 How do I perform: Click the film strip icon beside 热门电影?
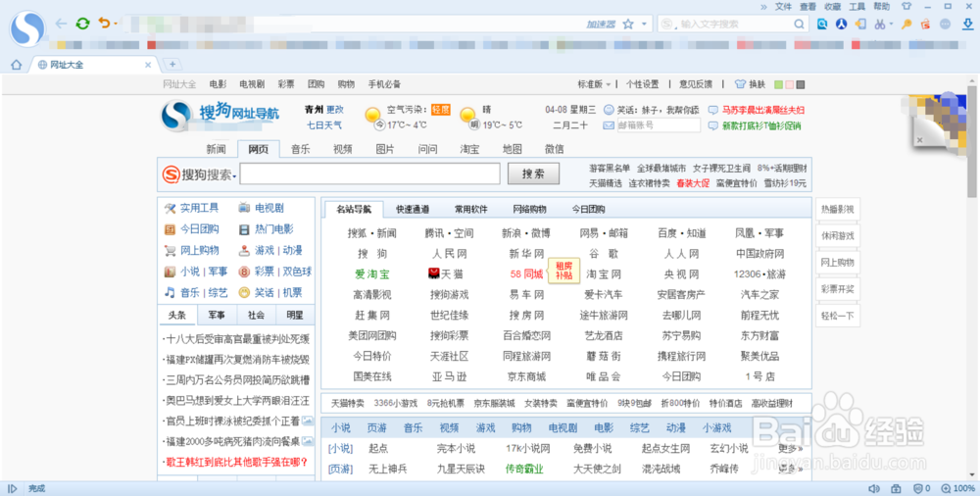point(244,229)
